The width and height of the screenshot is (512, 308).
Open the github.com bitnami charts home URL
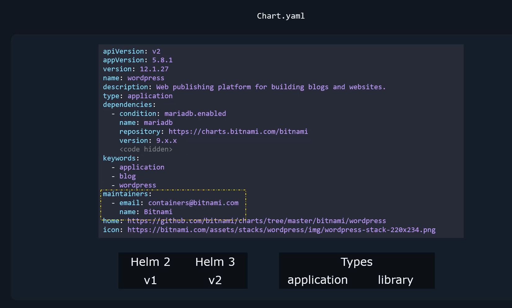257,221
